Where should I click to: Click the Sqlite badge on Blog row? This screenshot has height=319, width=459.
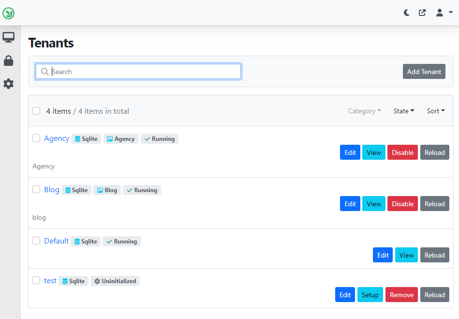click(76, 190)
